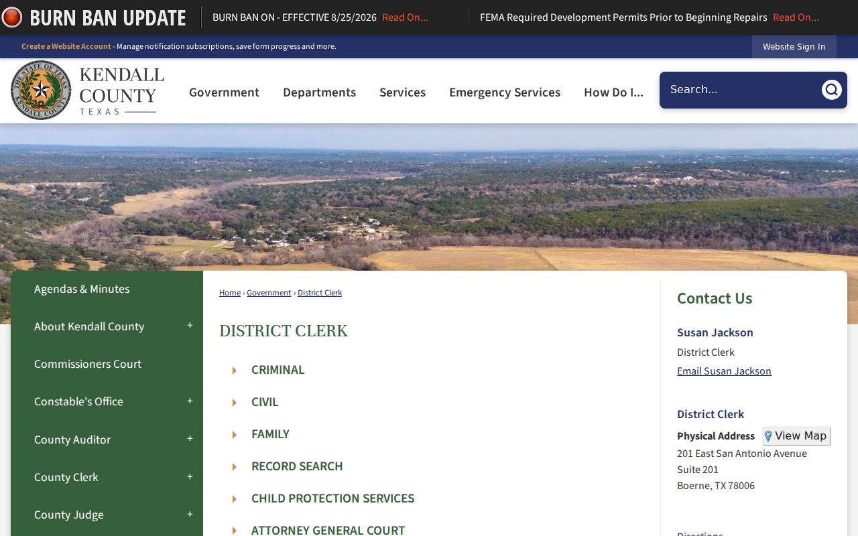Click the Website Sign In button

point(794,46)
